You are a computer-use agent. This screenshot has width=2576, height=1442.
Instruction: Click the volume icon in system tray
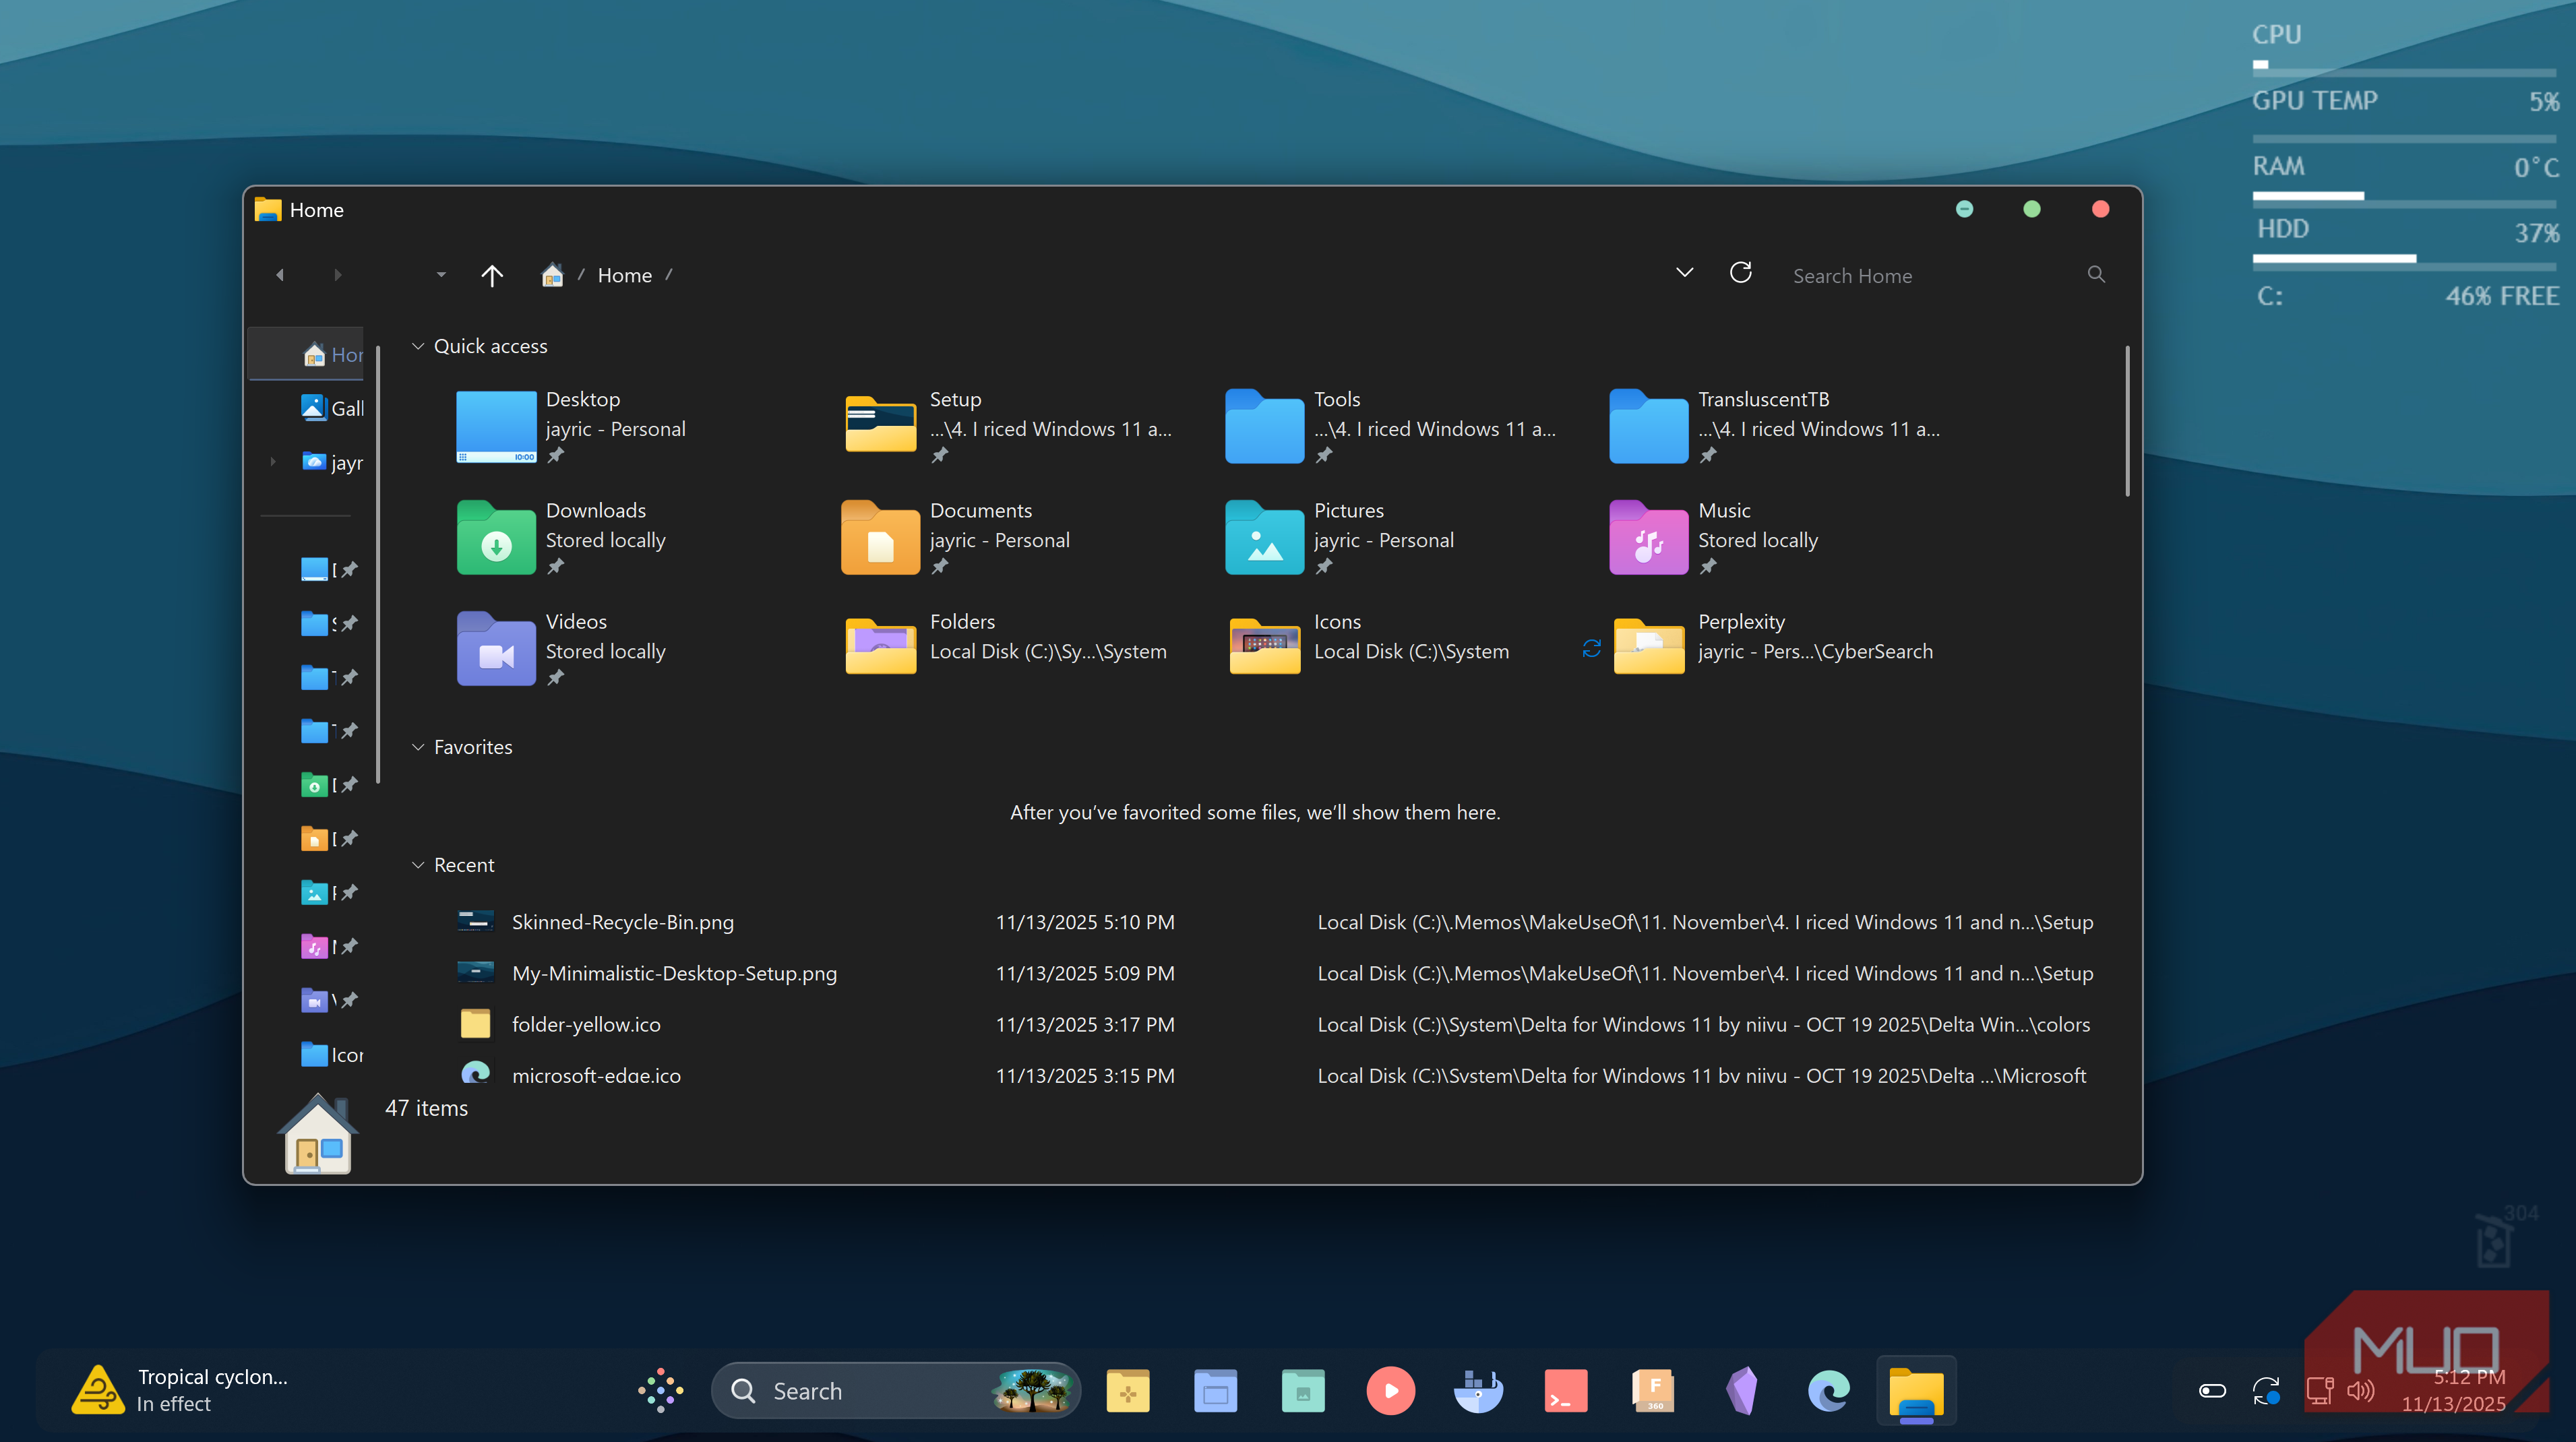coord(2360,1391)
